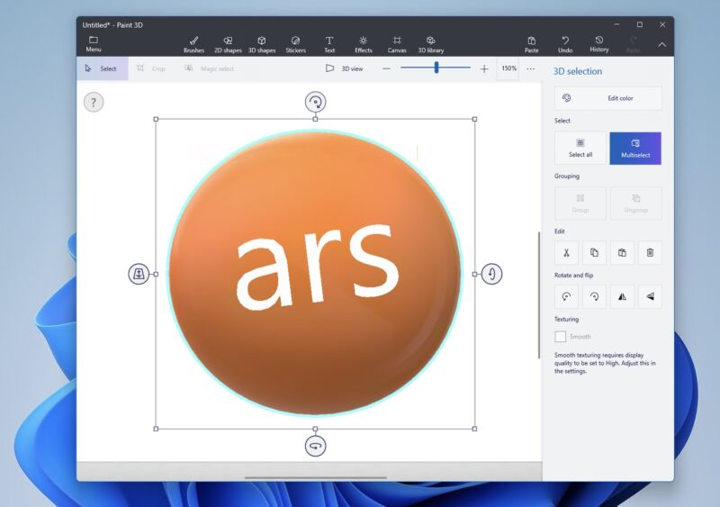720x507 pixels.
Task: Click the zoom slider handle
Action: click(436, 68)
